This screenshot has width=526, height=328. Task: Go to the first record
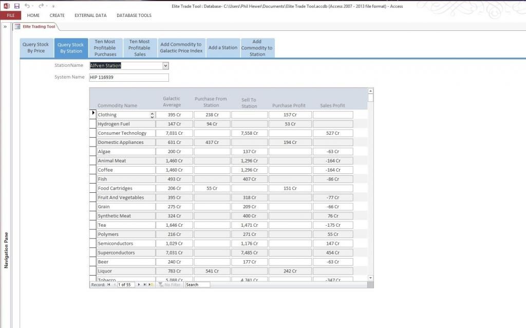point(109,285)
